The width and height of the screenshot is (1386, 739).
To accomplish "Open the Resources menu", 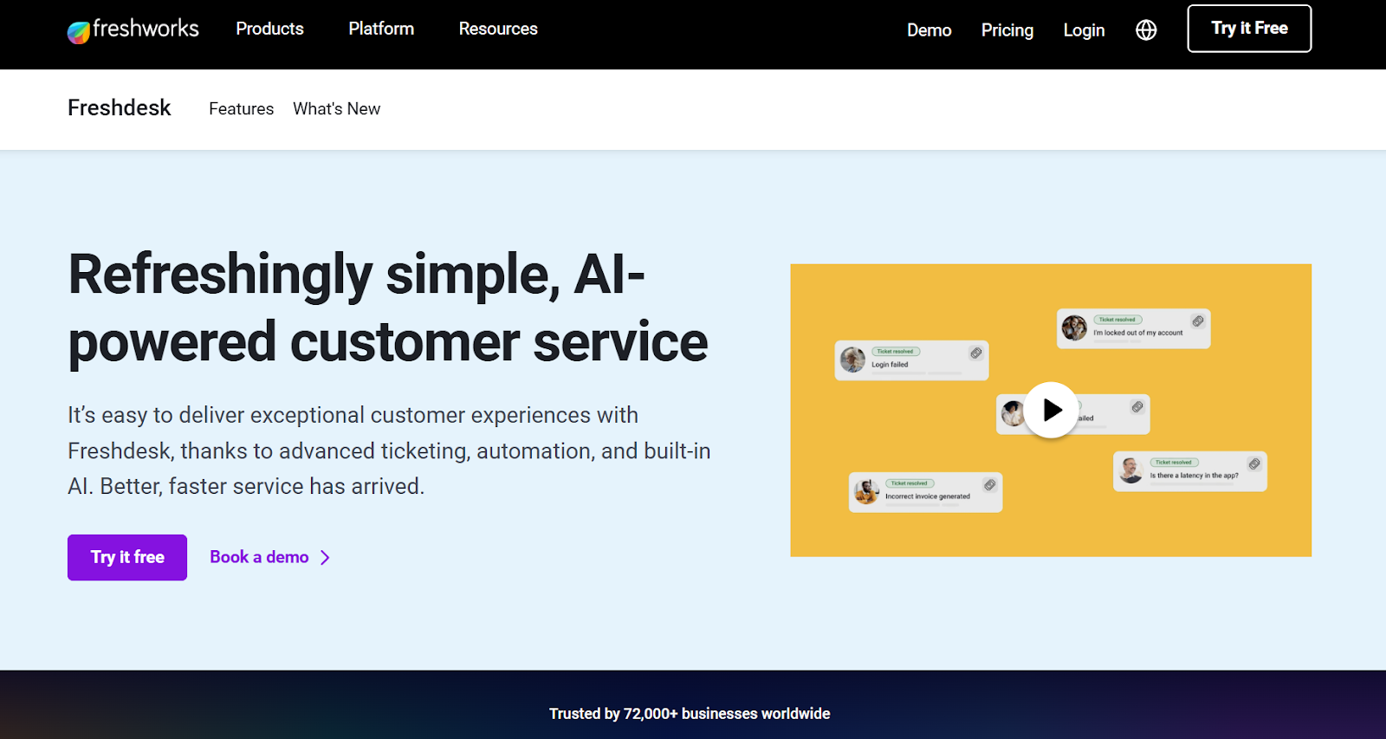I will [498, 29].
